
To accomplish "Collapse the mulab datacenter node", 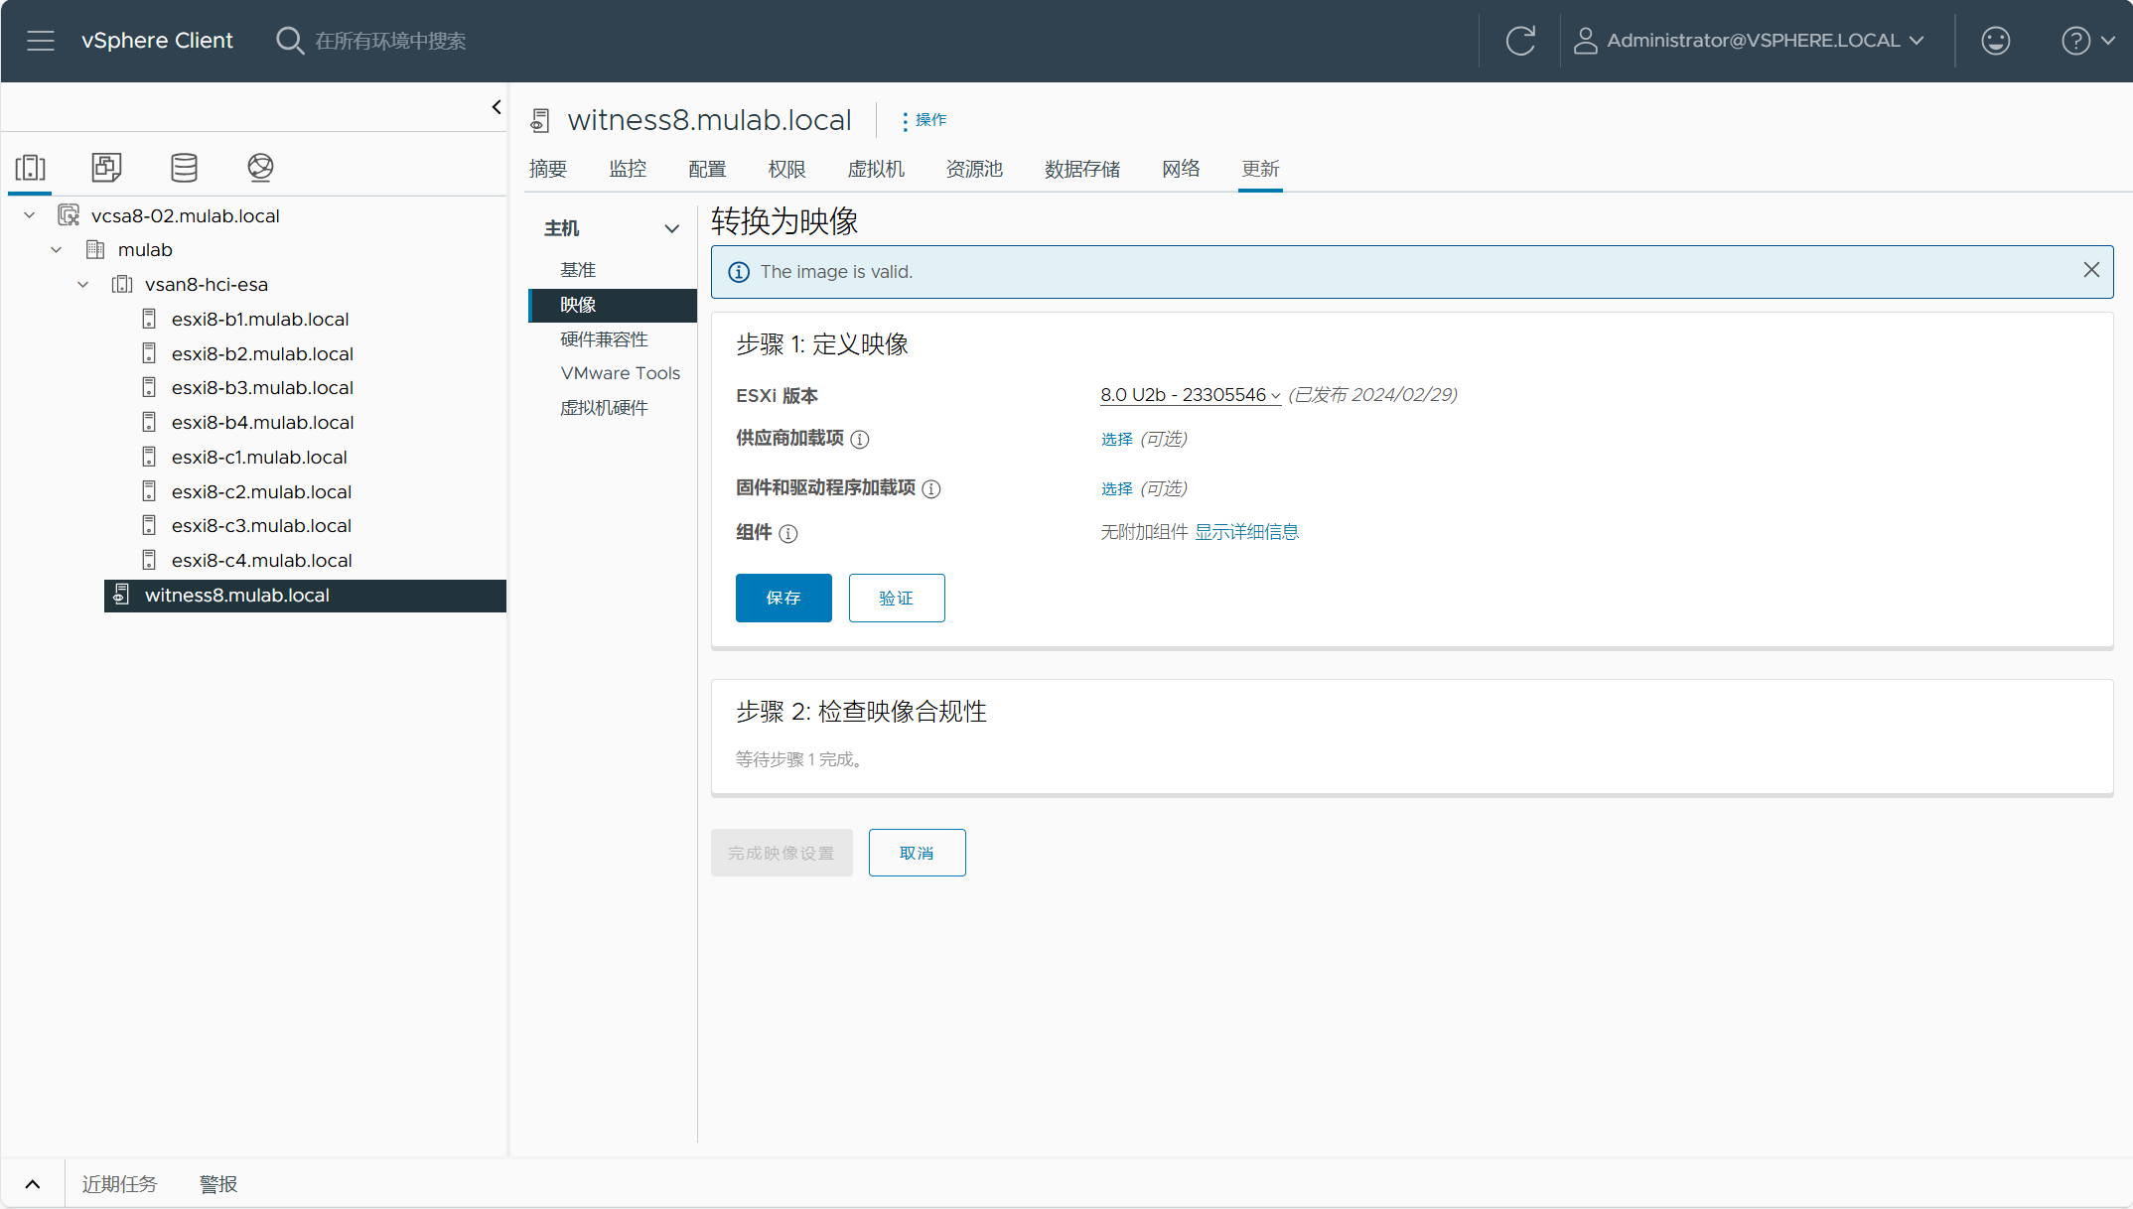I will tap(57, 249).
